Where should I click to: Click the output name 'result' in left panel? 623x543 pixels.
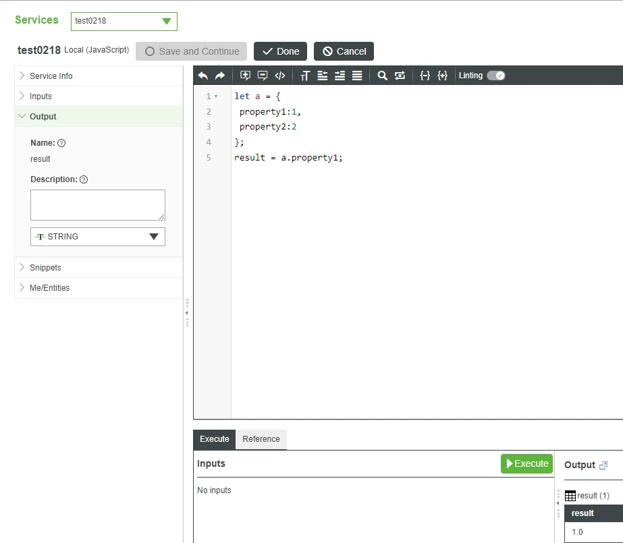pos(40,159)
